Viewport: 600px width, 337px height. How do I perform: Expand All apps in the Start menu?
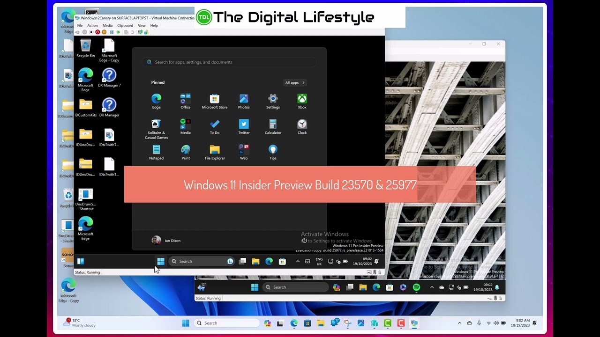[x=295, y=83]
